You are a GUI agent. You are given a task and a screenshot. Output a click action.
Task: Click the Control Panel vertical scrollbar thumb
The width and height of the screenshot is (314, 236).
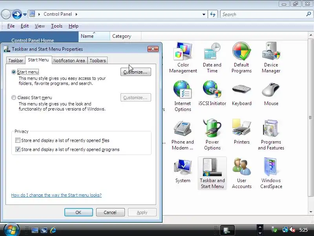(x=310, y=117)
